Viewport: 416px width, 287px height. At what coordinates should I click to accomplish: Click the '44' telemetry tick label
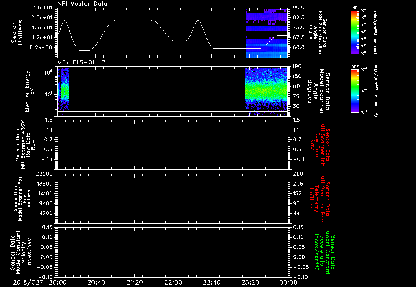[x=296, y=213]
